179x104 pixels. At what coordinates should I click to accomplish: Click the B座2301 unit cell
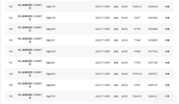point(51,40)
